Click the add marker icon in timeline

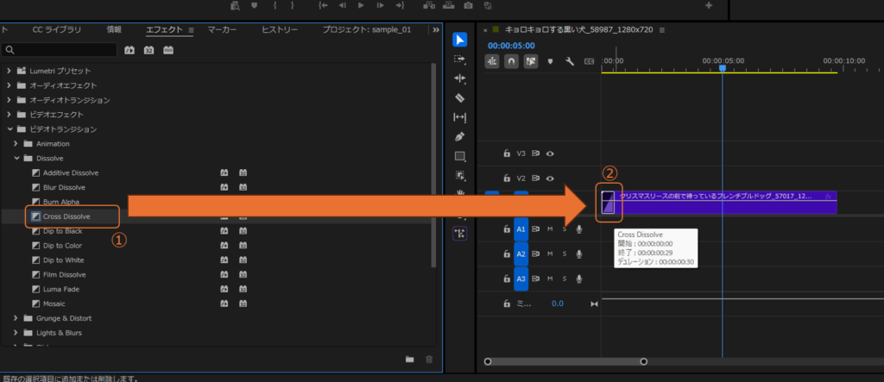click(x=552, y=62)
